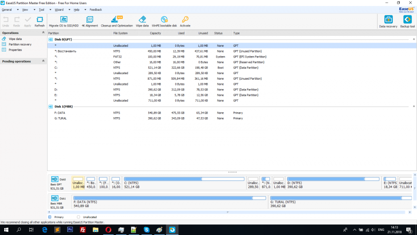Click the disk map scroll down arrow

click(415, 207)
